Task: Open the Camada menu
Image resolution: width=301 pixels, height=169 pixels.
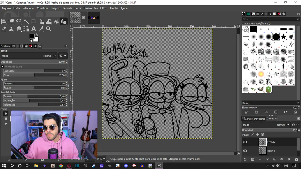Action: pos(67,8)
